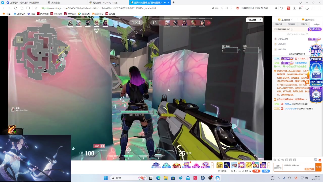Select the 贵宾(5) tab
Image resolution: width=323 pixels, height=182 pixels.
pyautogui.click(x=304, y=24)
